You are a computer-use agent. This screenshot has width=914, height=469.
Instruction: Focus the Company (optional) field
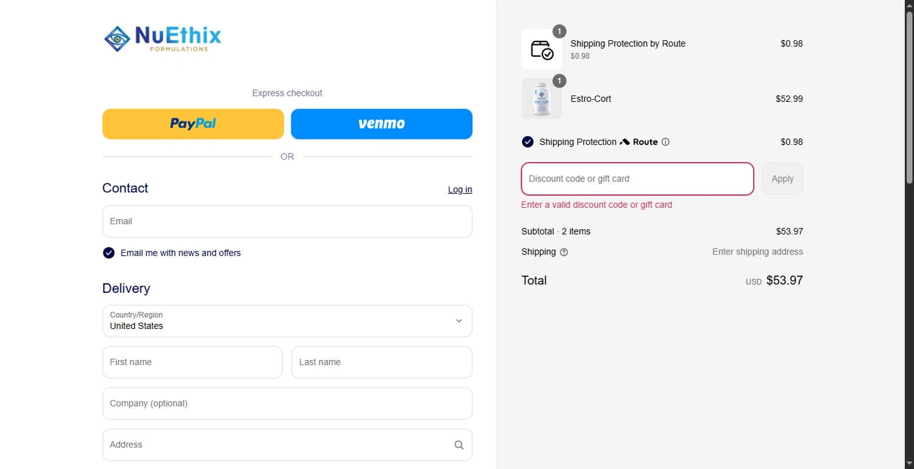click(287, 404)
